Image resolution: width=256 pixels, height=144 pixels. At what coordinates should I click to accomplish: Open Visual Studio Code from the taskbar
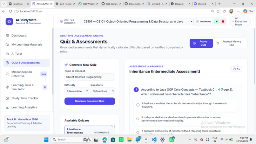coord(154,140)
